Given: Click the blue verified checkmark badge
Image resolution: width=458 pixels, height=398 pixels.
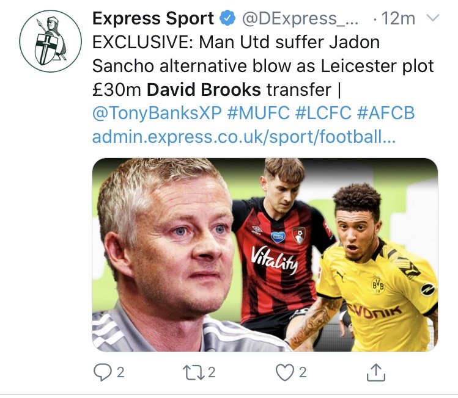Looking at the screenshot, I should pyautogui.click(x=227, y=19).
